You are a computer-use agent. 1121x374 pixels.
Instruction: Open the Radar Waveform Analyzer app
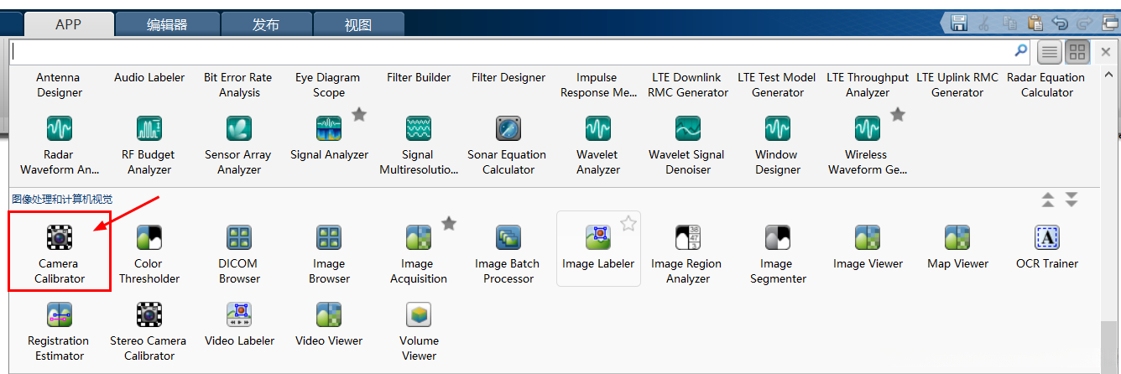click(60, 144)
